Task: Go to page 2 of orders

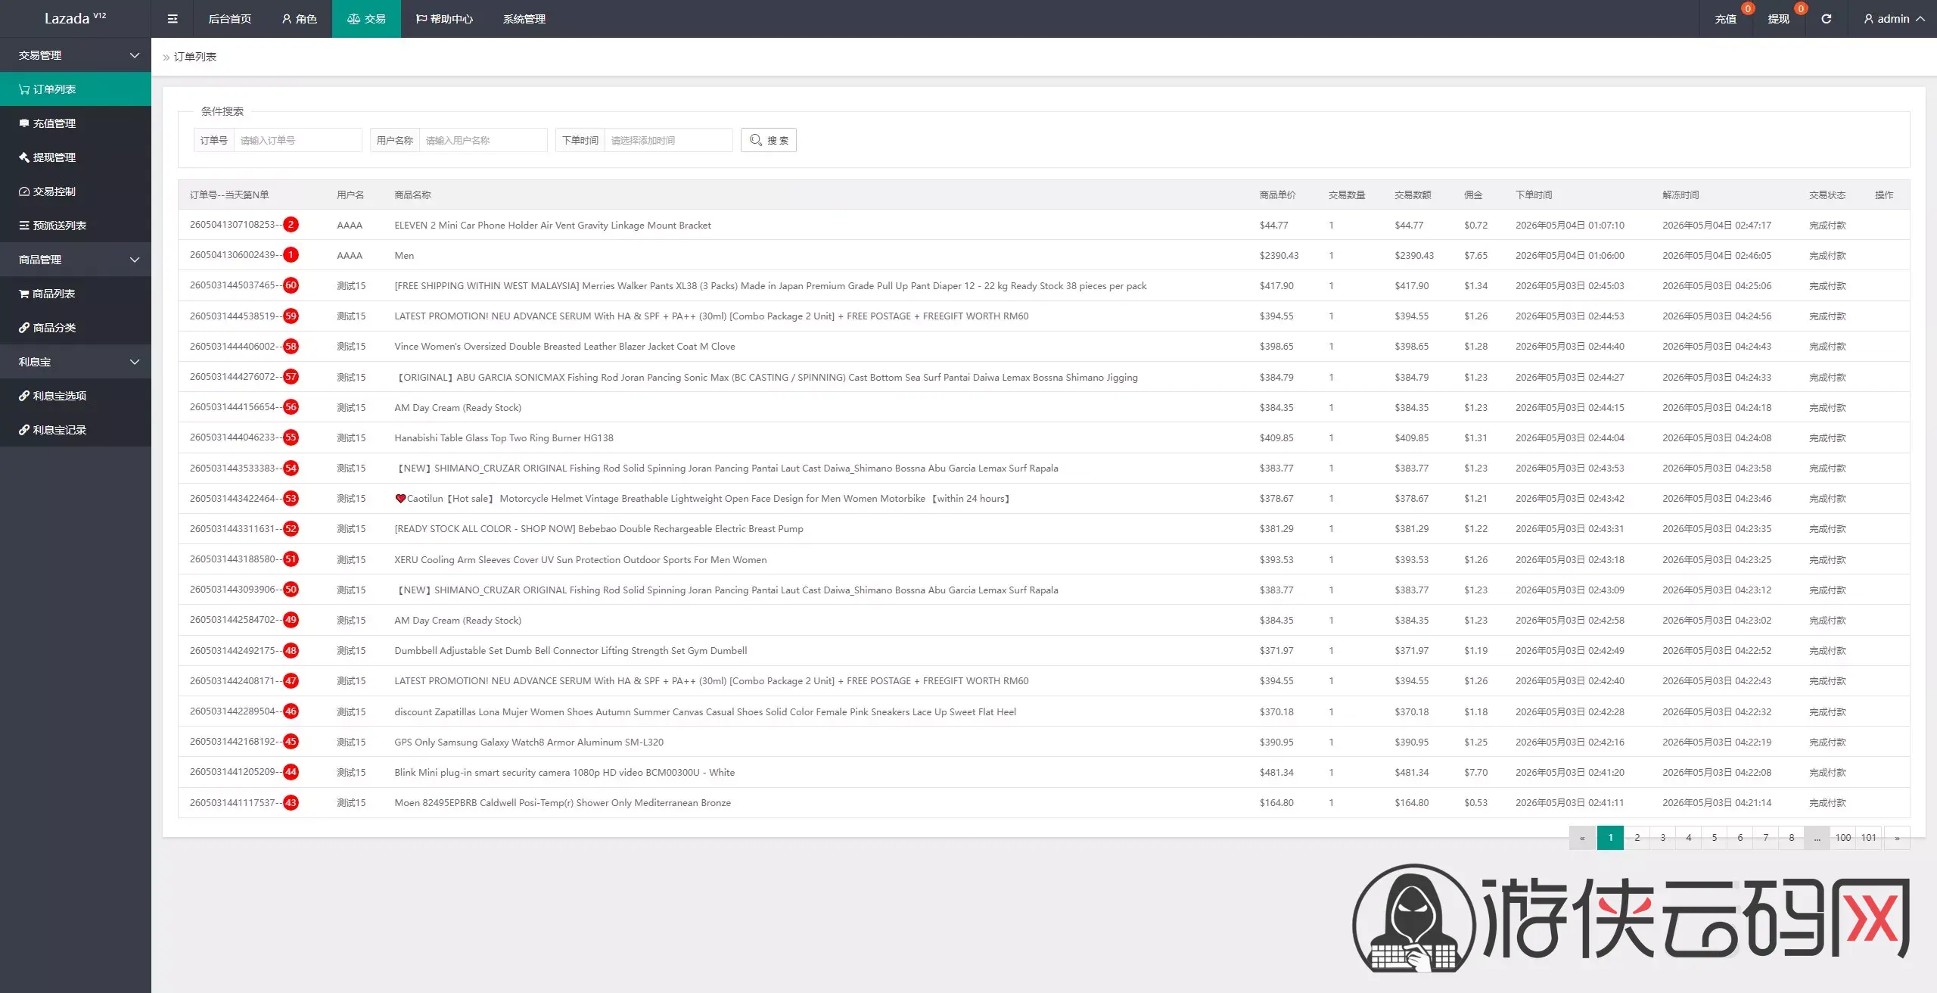Action: 1637,837
